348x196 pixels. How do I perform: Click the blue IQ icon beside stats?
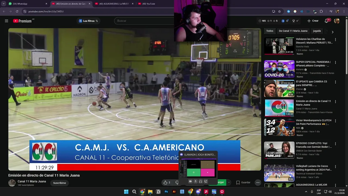coord(283,21)
